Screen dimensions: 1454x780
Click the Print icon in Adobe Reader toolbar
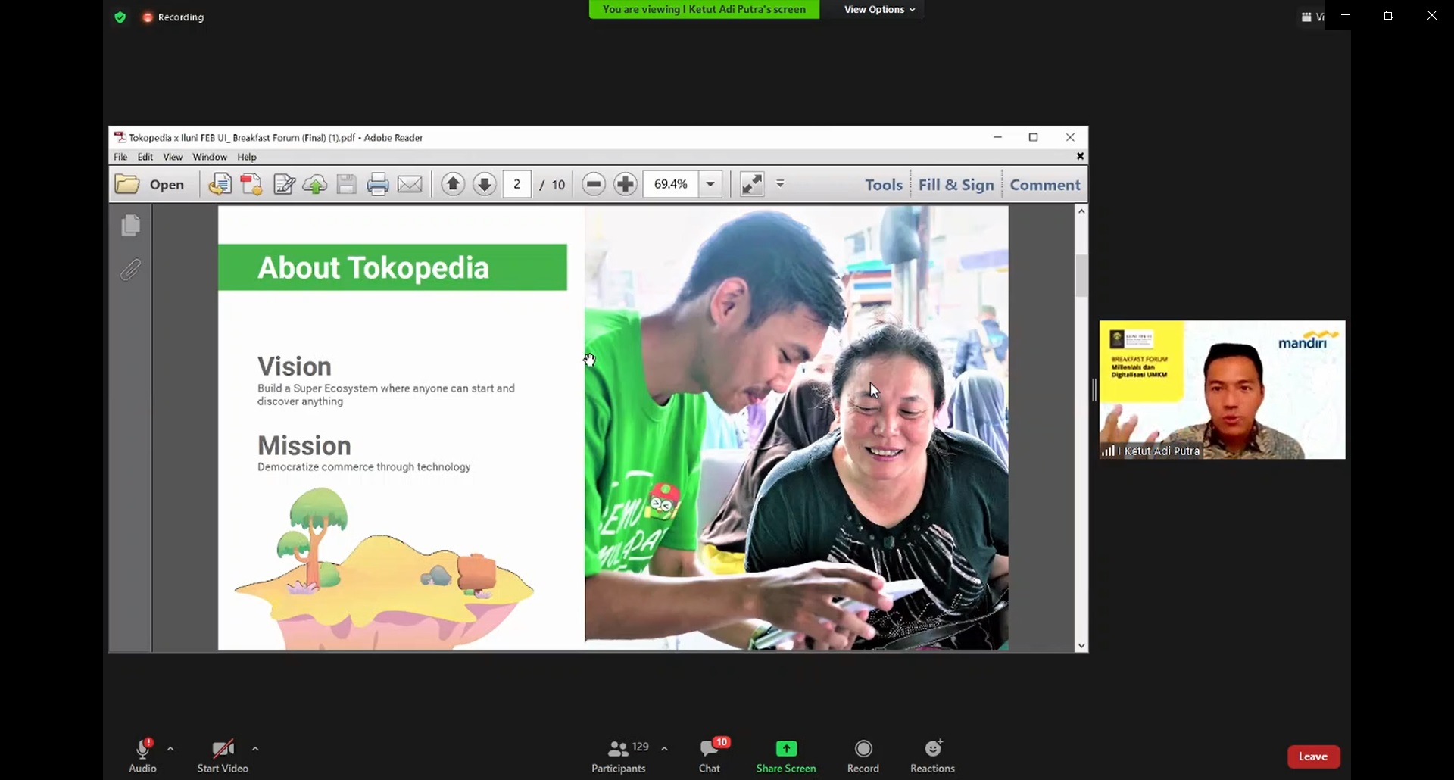[377, 184]
